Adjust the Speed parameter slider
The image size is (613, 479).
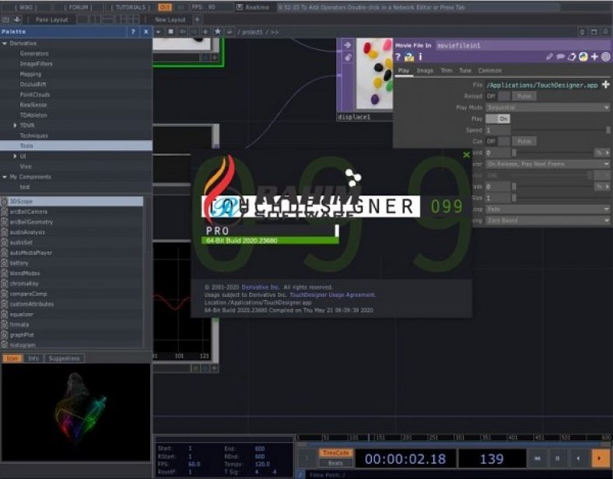tap(561, 130)
